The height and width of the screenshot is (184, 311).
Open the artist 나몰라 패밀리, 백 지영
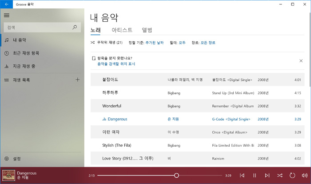[185, 80]
